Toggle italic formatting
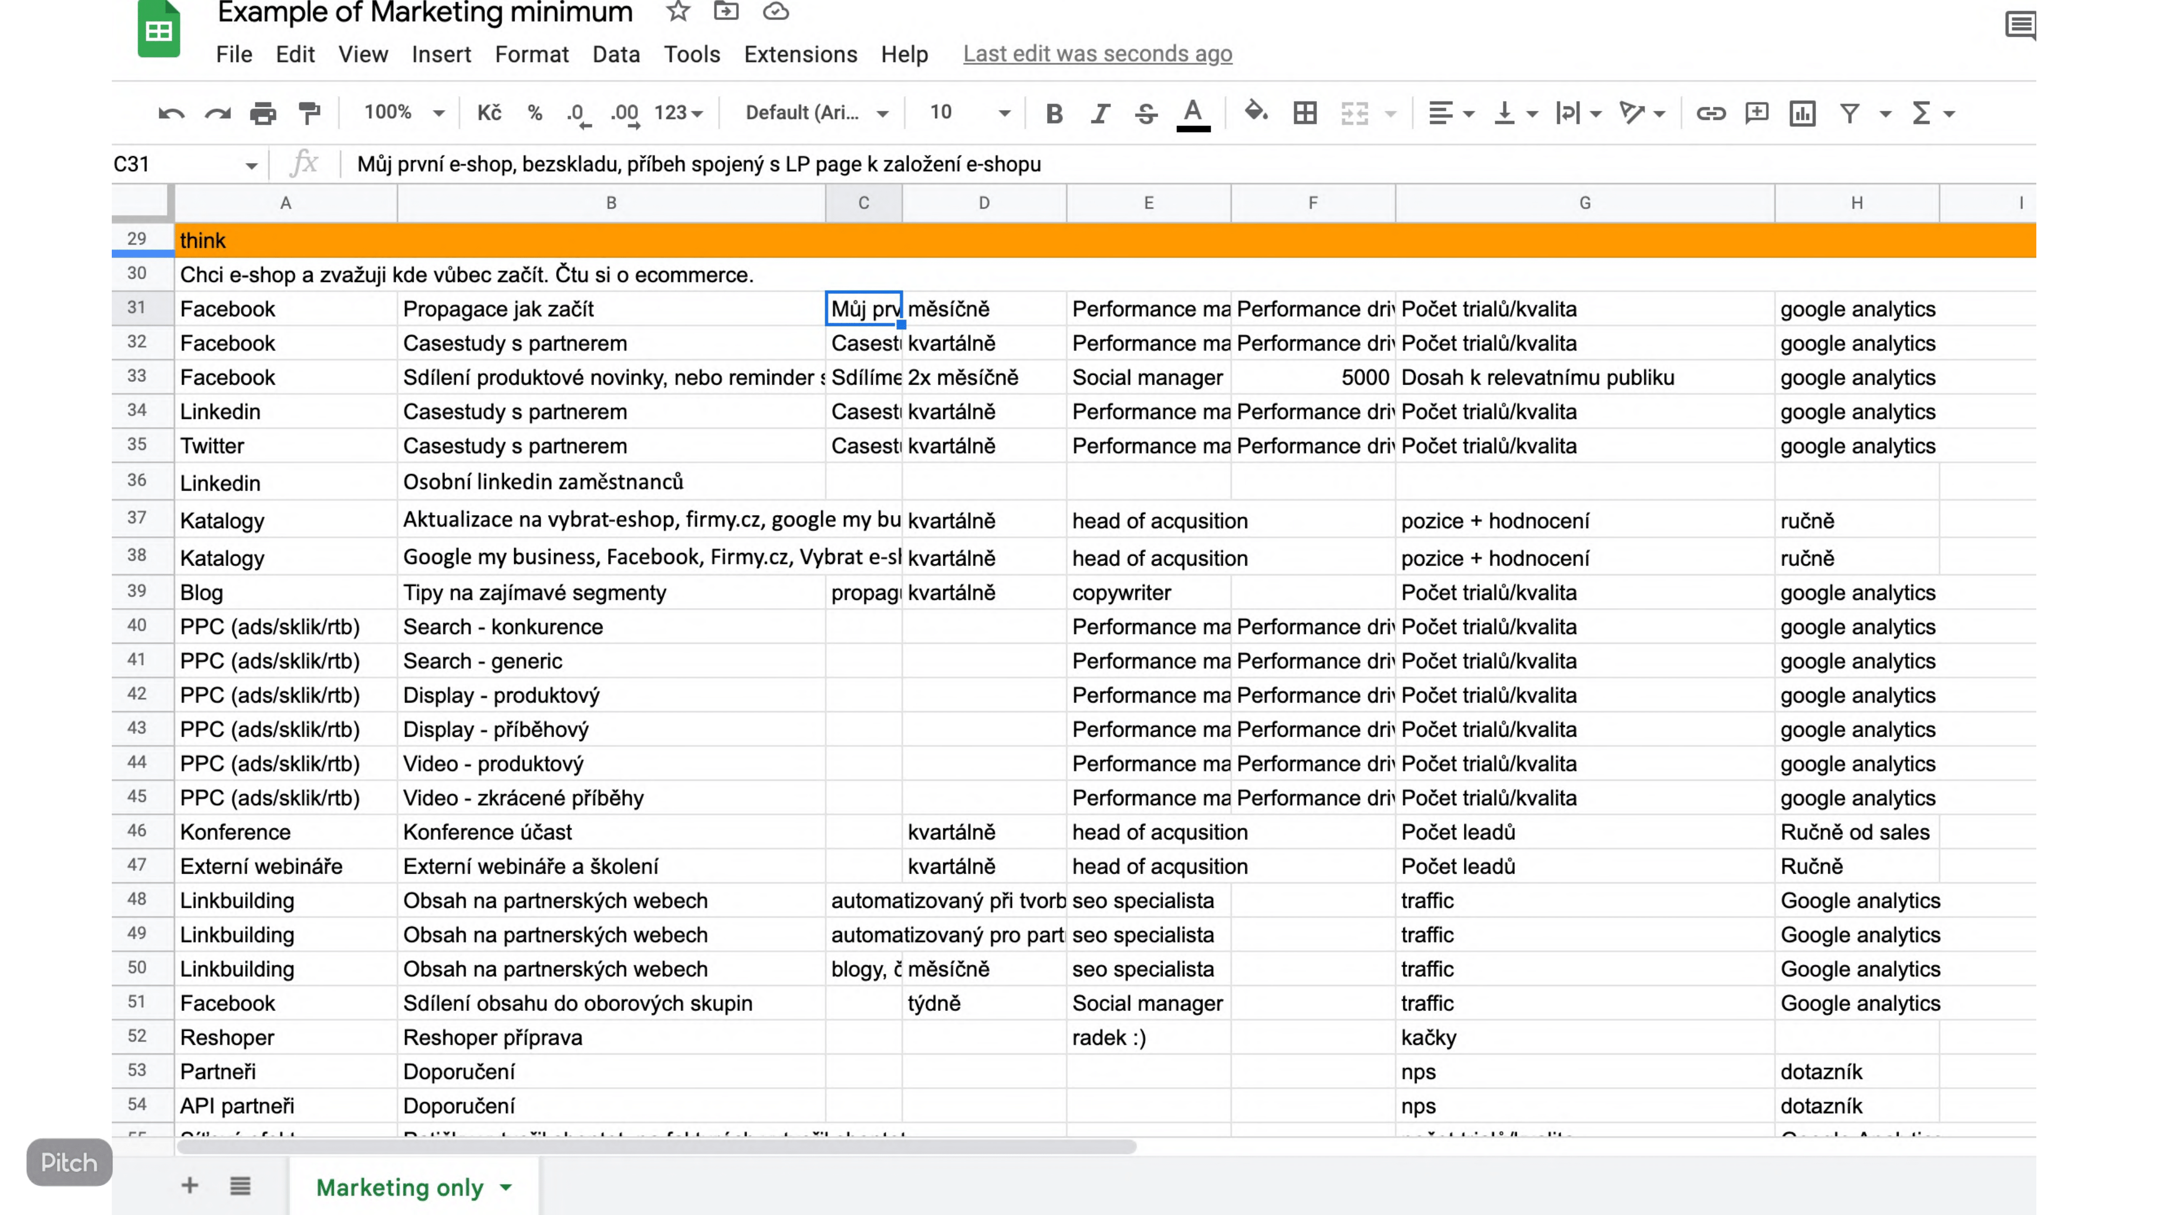 1100,113
